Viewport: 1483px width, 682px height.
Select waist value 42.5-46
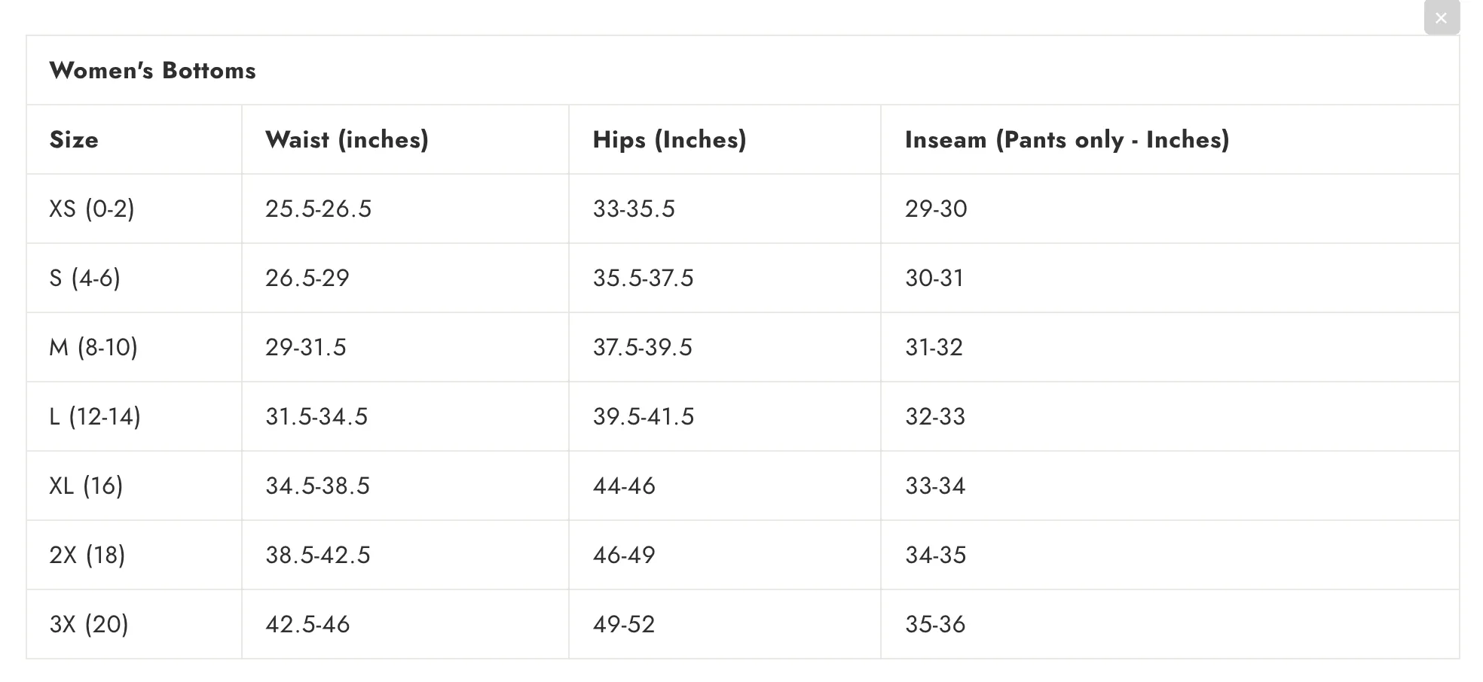(307, 624)
